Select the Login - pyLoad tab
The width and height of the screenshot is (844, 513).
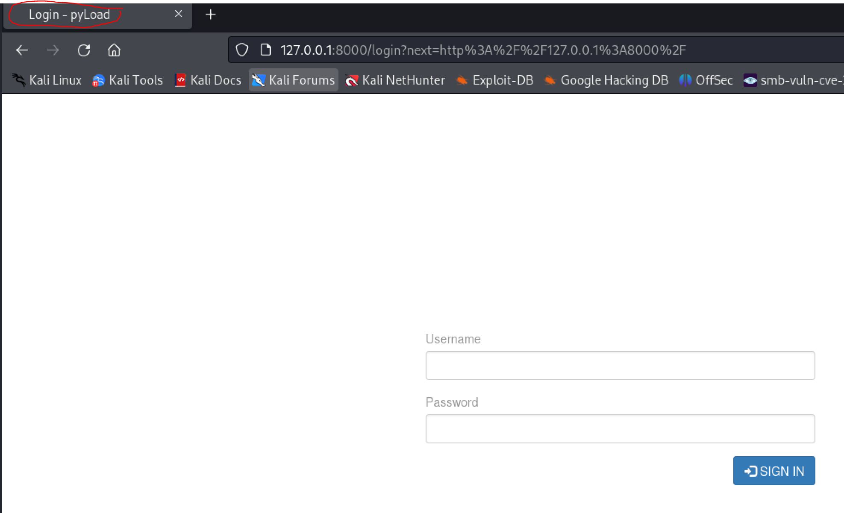(x=69, y=15)
